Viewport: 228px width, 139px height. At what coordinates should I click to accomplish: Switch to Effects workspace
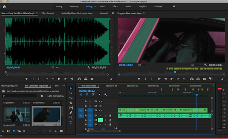[x=115, y=6]
